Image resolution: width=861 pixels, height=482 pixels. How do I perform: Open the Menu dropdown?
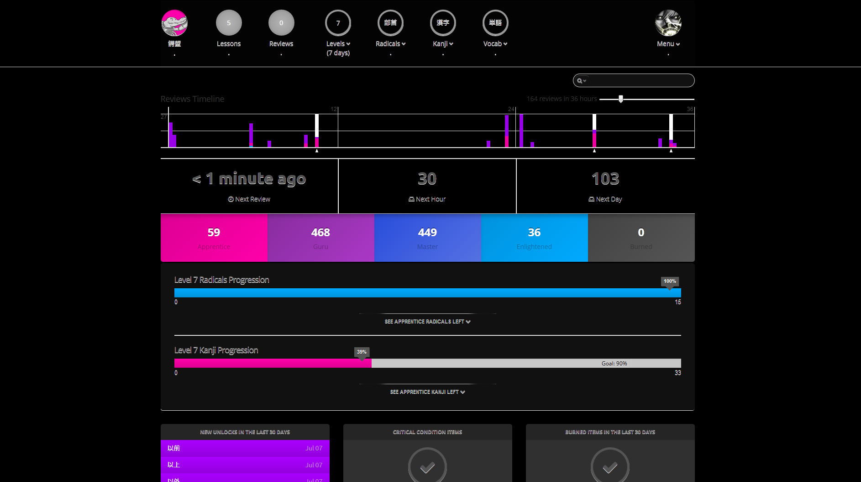(x=667, y=44)
